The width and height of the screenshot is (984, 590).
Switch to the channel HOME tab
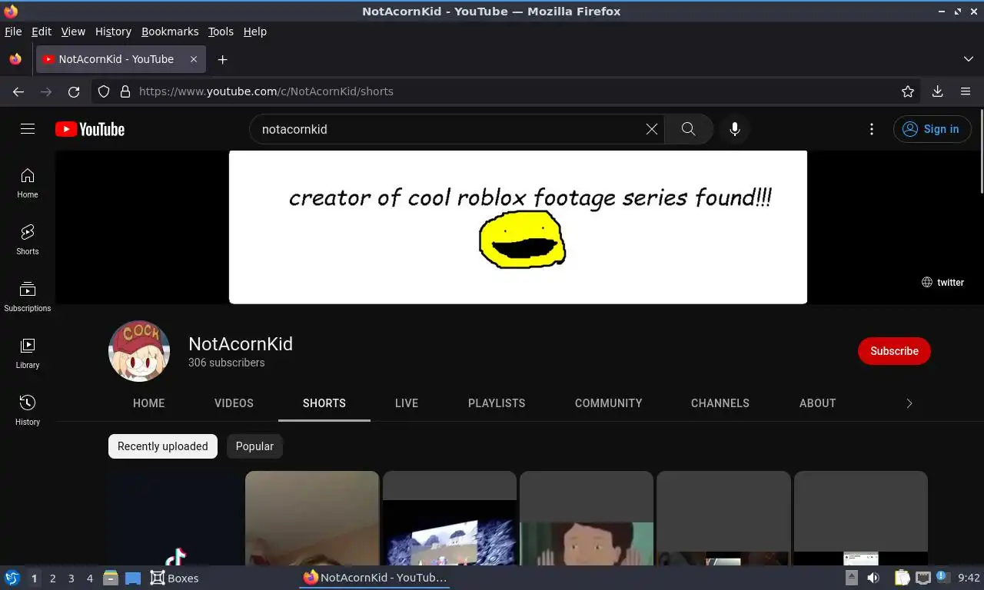click(149, 403)
